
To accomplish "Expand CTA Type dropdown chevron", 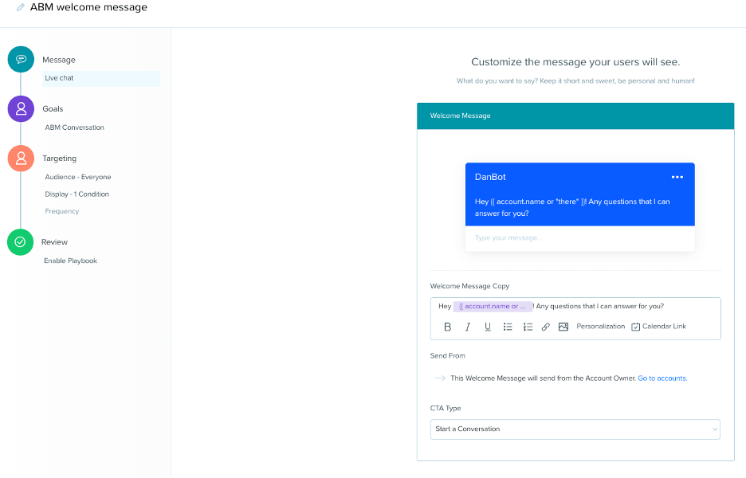I will tap(715, 429).
